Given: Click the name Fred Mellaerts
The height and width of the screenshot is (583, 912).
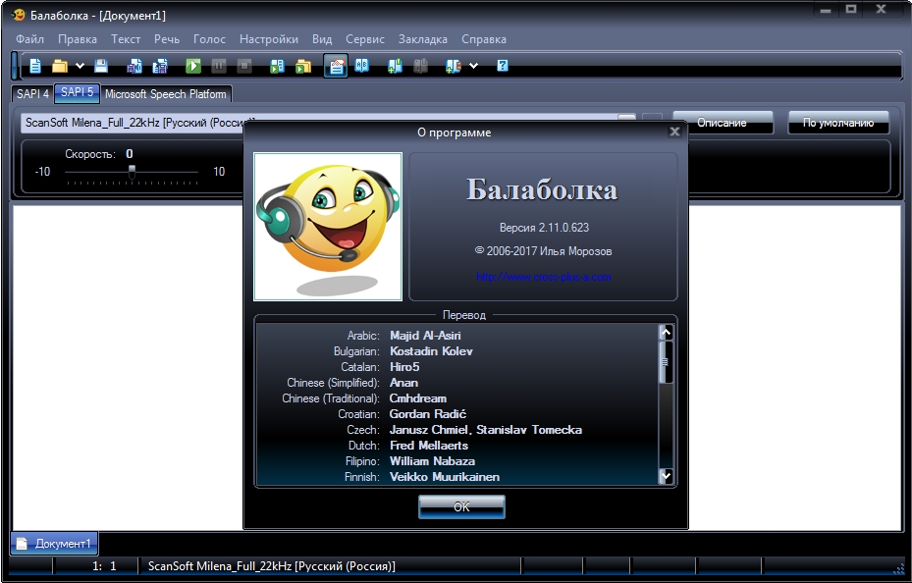Looking at the screenshot, I should click(429, 446).
